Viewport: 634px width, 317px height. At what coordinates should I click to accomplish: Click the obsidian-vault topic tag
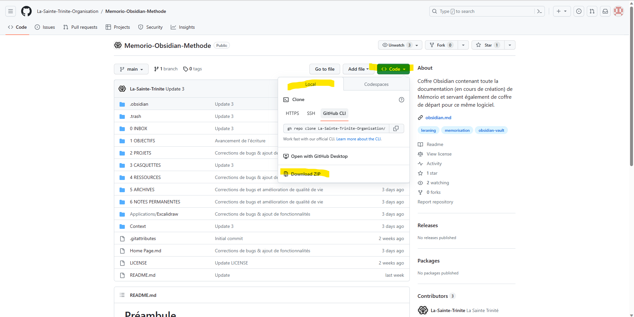tap(491, 130)
